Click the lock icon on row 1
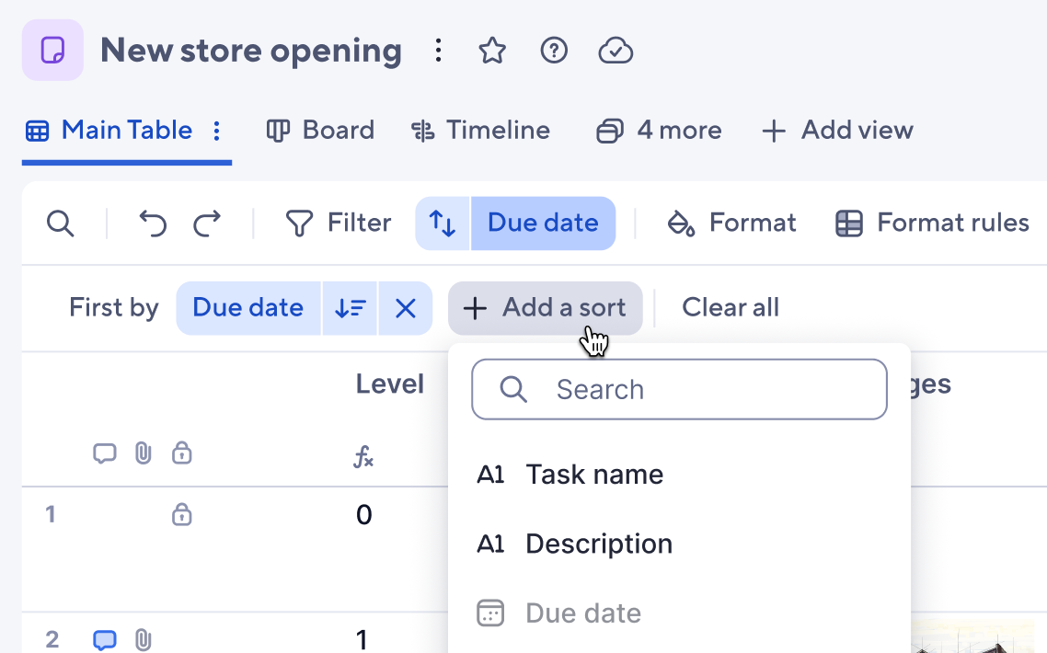Viewport: 1047px width, 653px height. pyautogui.click(x=181, y=515)
